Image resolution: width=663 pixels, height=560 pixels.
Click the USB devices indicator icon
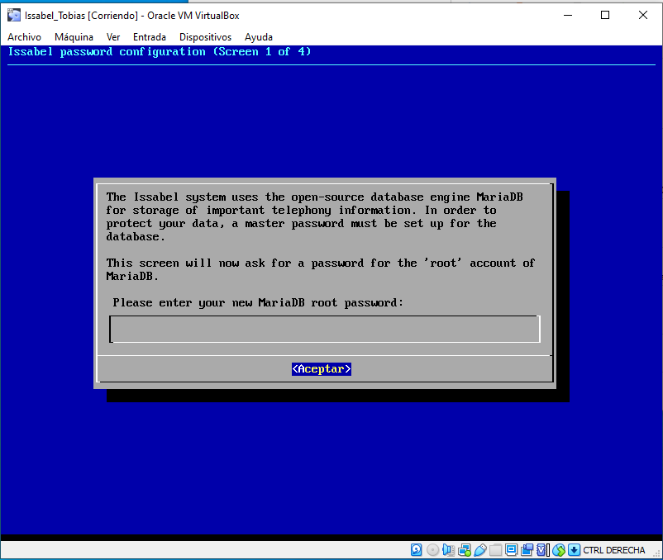point(480,549)
